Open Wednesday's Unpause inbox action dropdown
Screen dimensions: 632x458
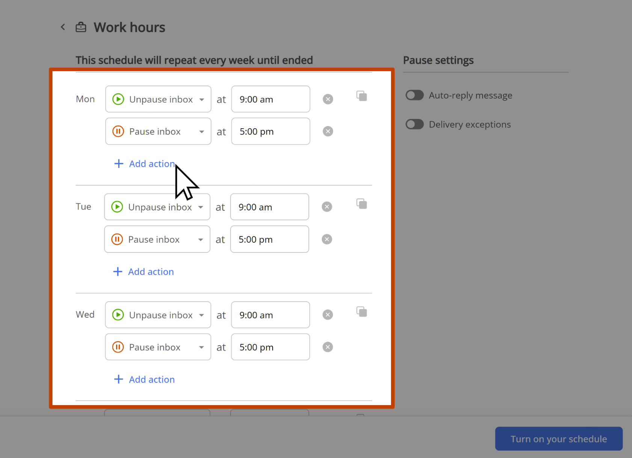158,315
